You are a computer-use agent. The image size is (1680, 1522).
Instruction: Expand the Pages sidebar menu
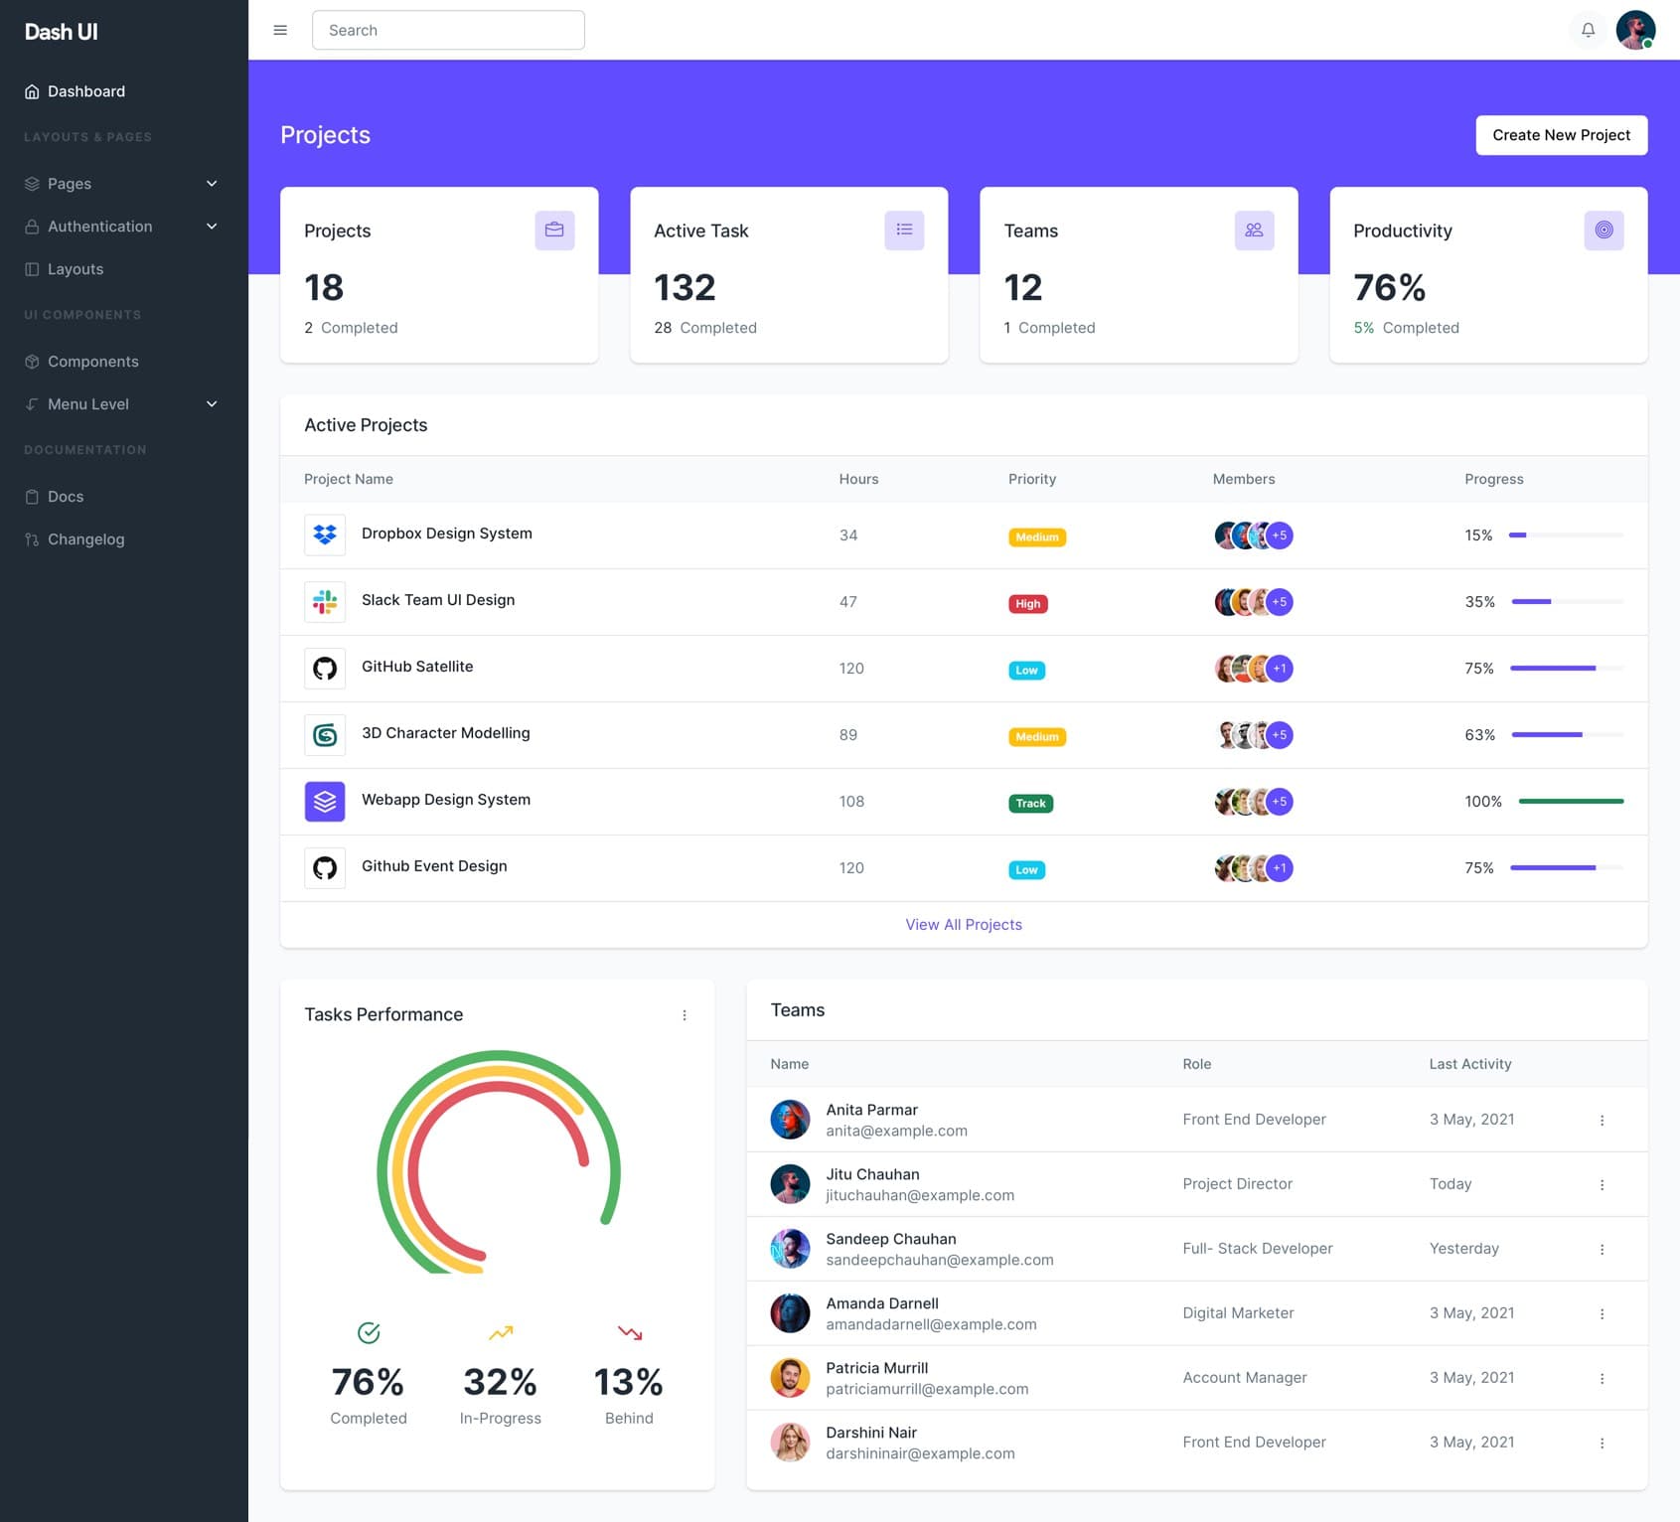[x=121, y=184]
